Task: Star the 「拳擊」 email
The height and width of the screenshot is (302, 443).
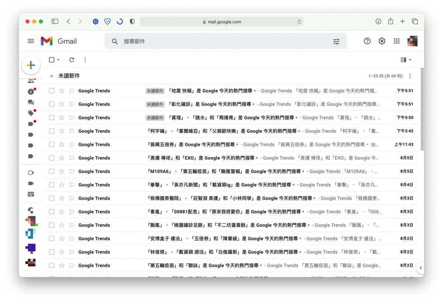Action: tap(62, 185)
